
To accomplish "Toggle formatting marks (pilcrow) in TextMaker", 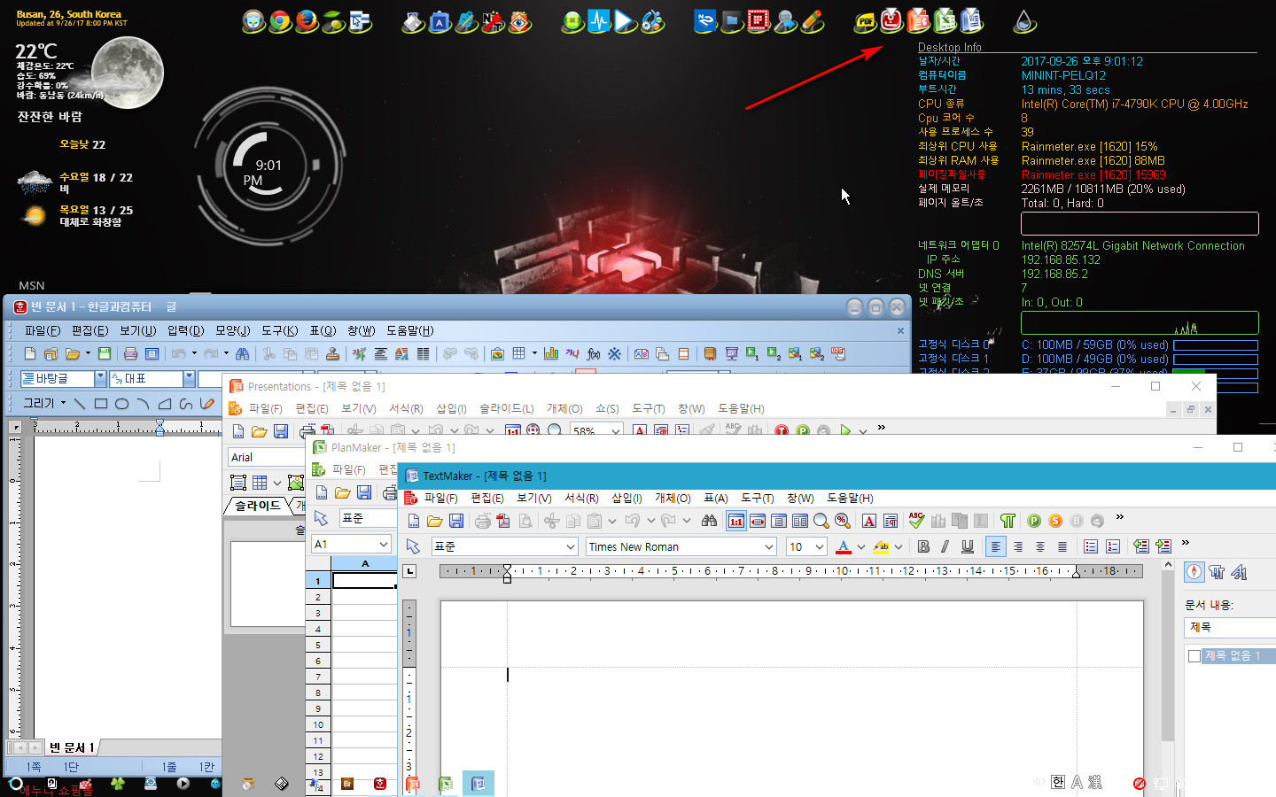I will click(x=1008, y=521).
